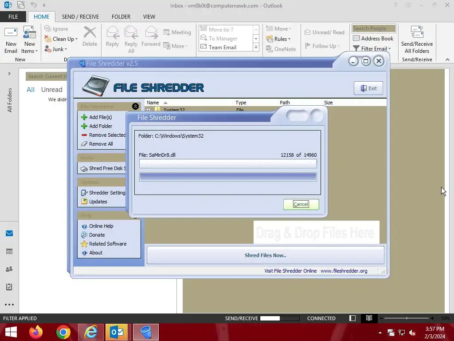Click Add File(s) in File Shredder
454x341 pixels.
click(x=97, y=117)
